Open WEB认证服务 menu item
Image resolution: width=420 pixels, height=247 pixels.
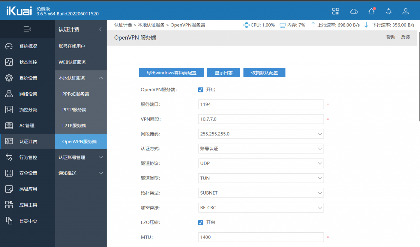81,62
